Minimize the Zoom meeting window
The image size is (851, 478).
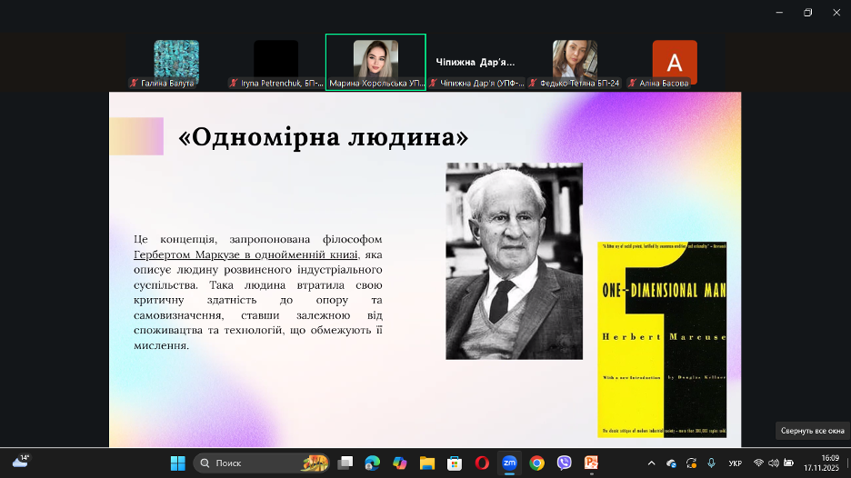pyautogui.click(x=779, y=13)
